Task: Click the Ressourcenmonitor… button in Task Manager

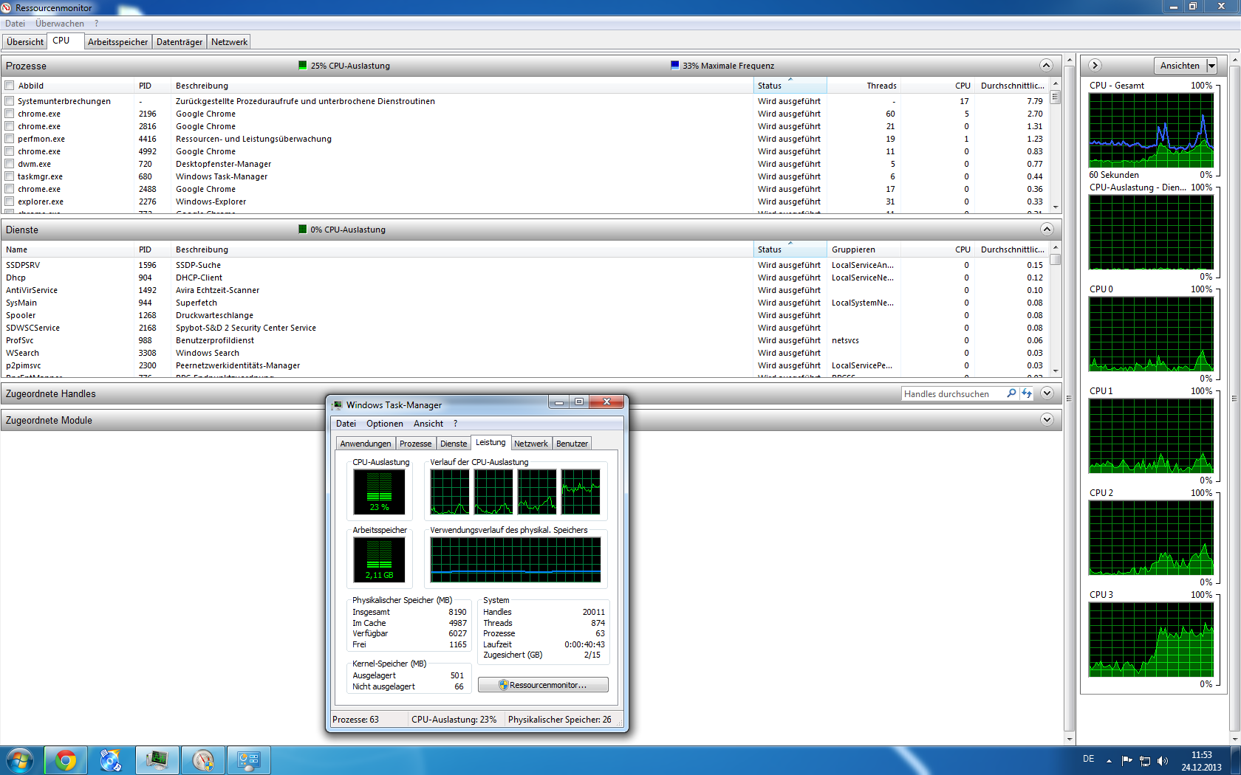Action: (x=543, y=685)
